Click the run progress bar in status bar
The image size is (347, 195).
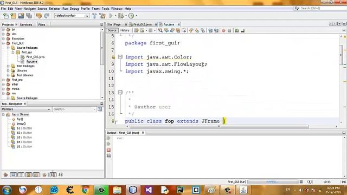273,182
